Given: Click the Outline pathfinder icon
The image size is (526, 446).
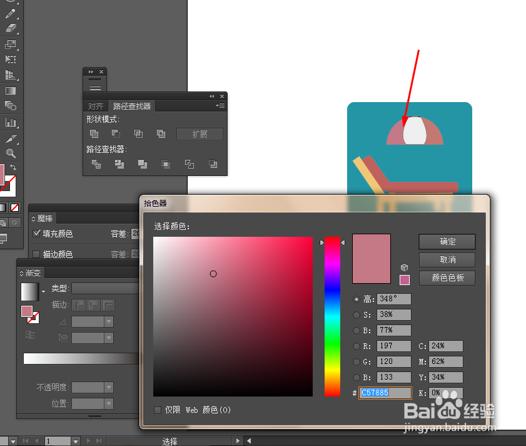Looking at the screenshot, I should 190,164.
